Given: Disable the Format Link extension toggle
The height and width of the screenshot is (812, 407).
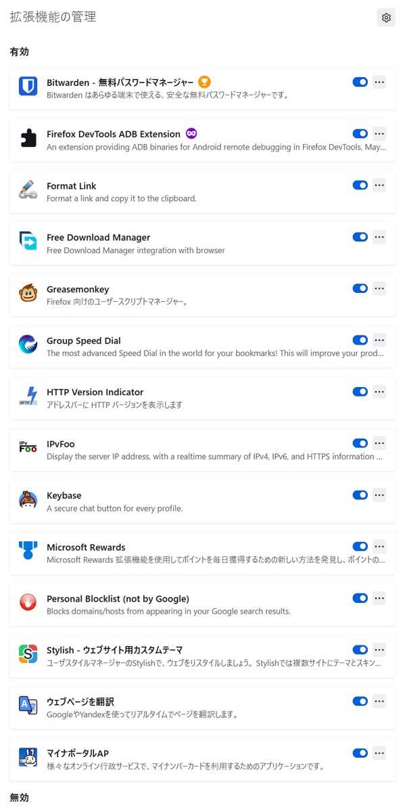Looking at the screenshot, I should click(360, 185).
